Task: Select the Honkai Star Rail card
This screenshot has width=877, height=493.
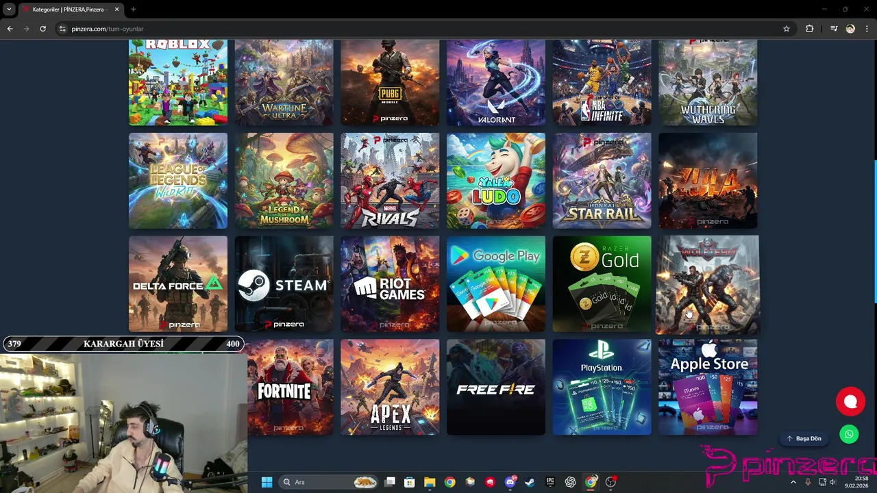Action: click(x=602, y=181)
